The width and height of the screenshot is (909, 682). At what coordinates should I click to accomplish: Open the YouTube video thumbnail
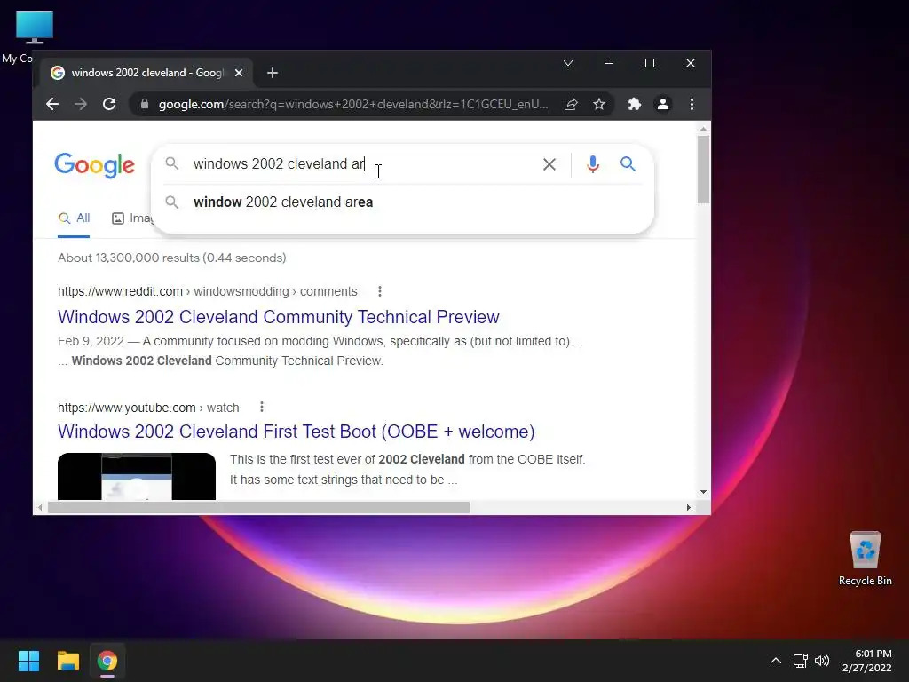point(136,476)
